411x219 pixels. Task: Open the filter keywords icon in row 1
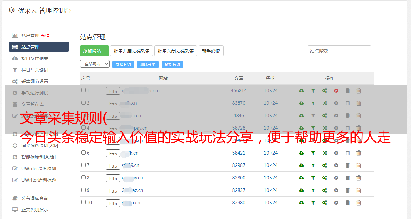pyautogui.click(x=313, y=91)
